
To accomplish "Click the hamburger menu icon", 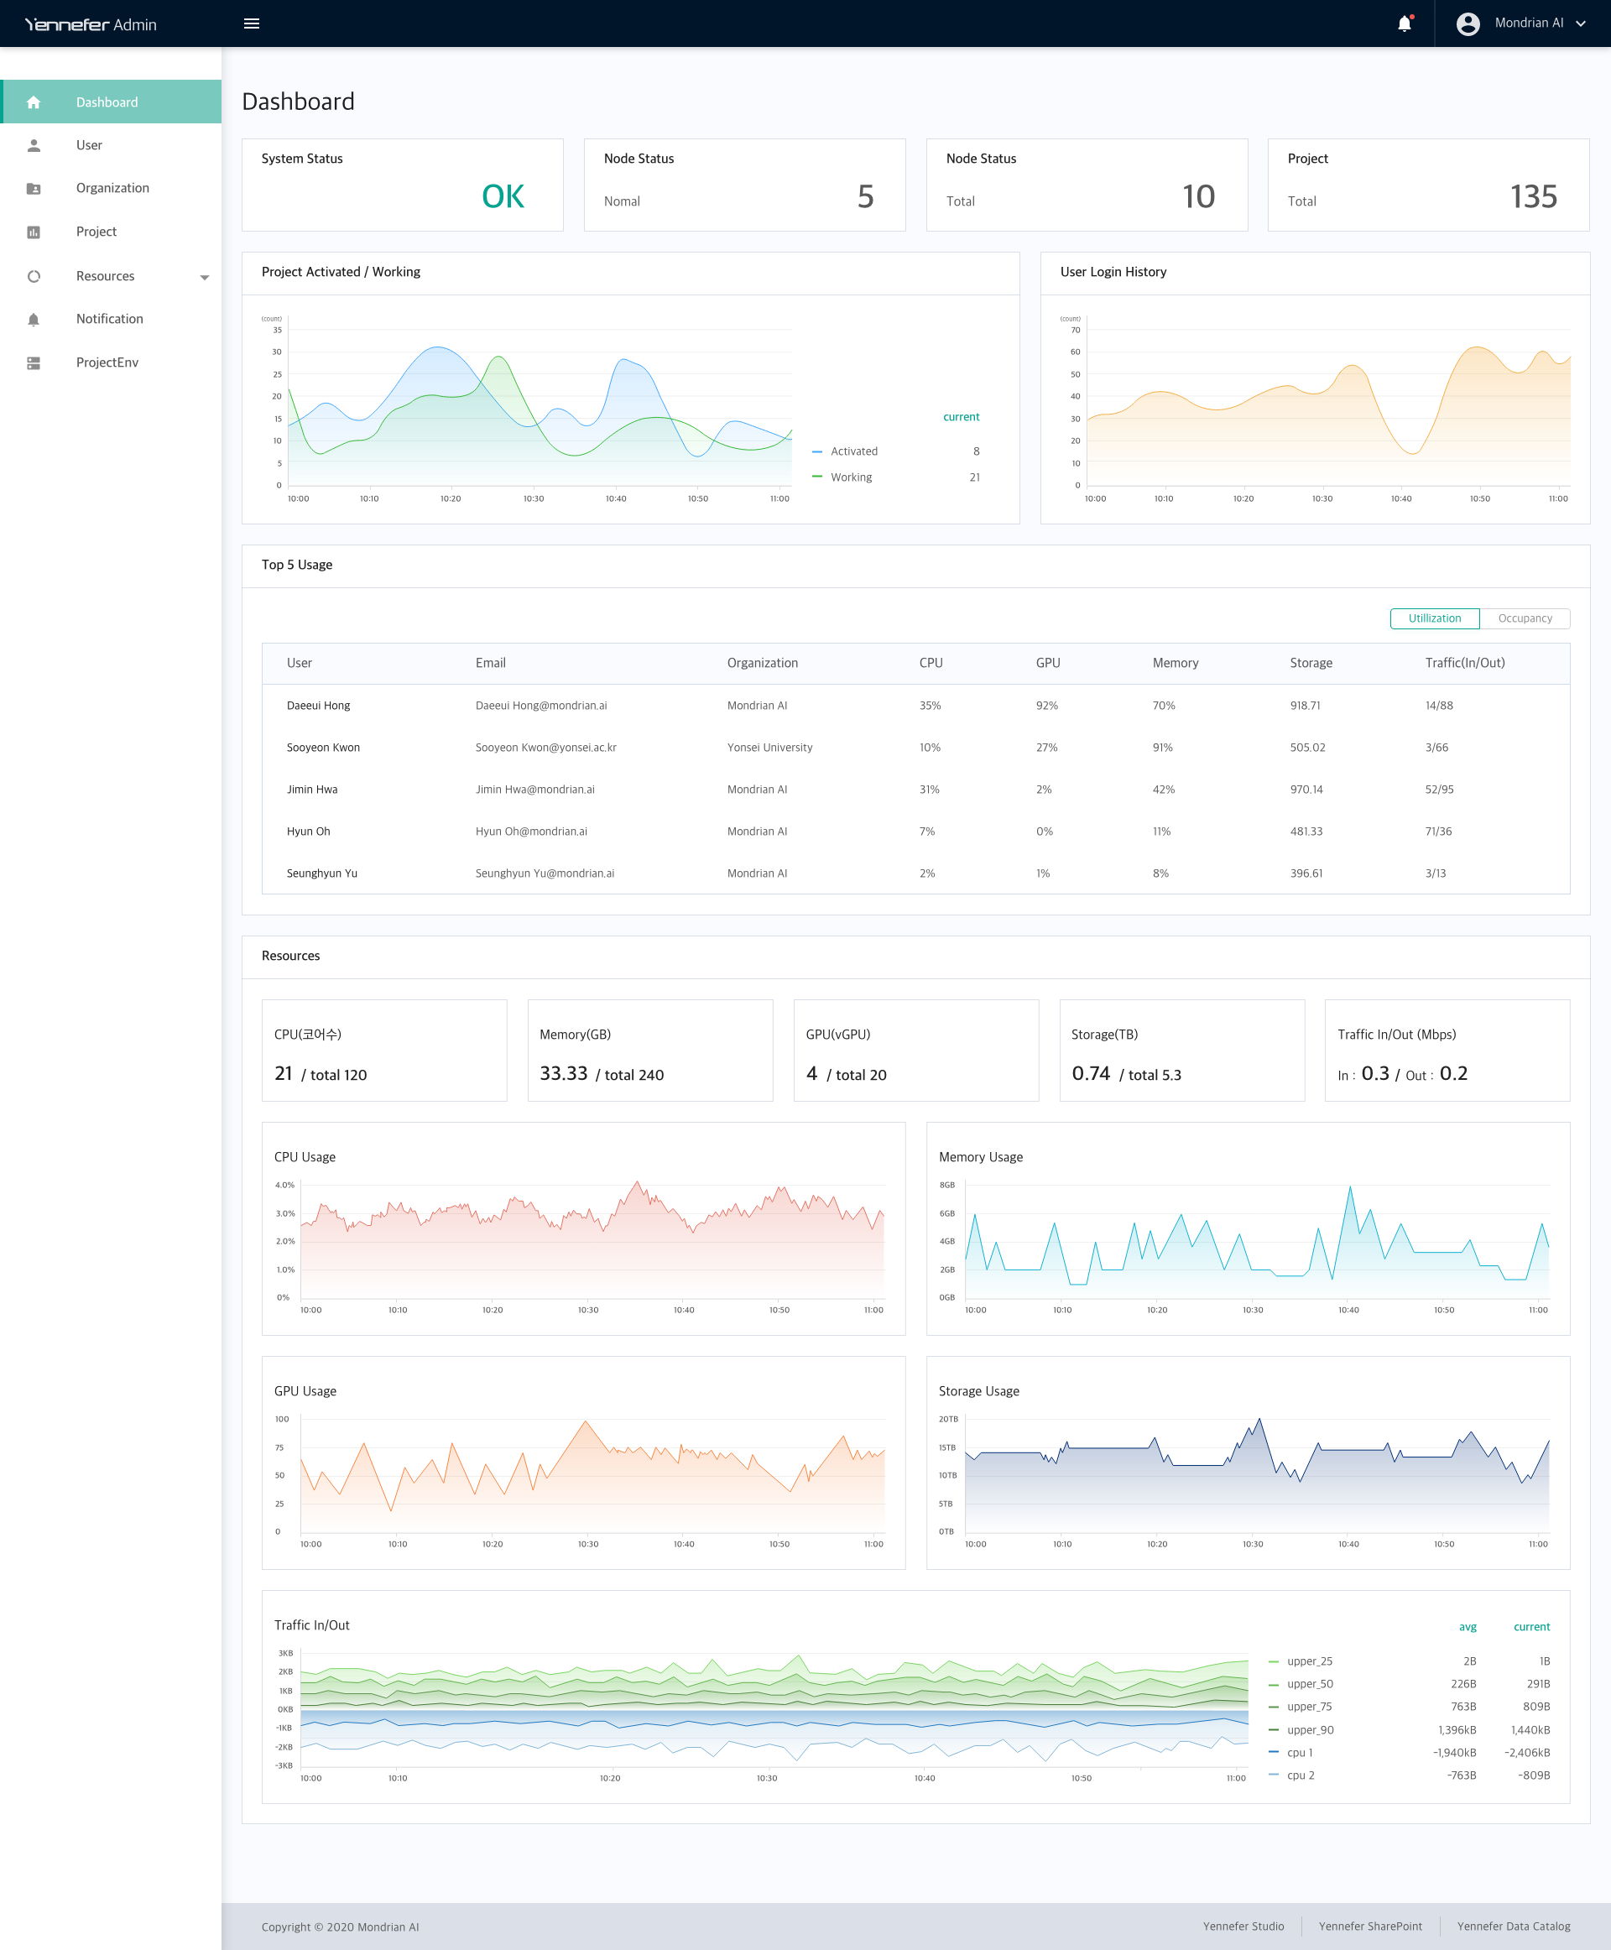I will (x=252, y=23).
